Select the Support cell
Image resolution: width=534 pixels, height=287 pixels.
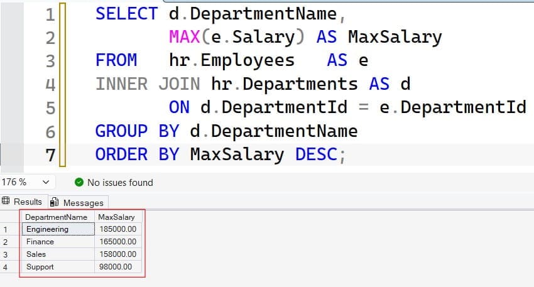(x=58, y=267)
